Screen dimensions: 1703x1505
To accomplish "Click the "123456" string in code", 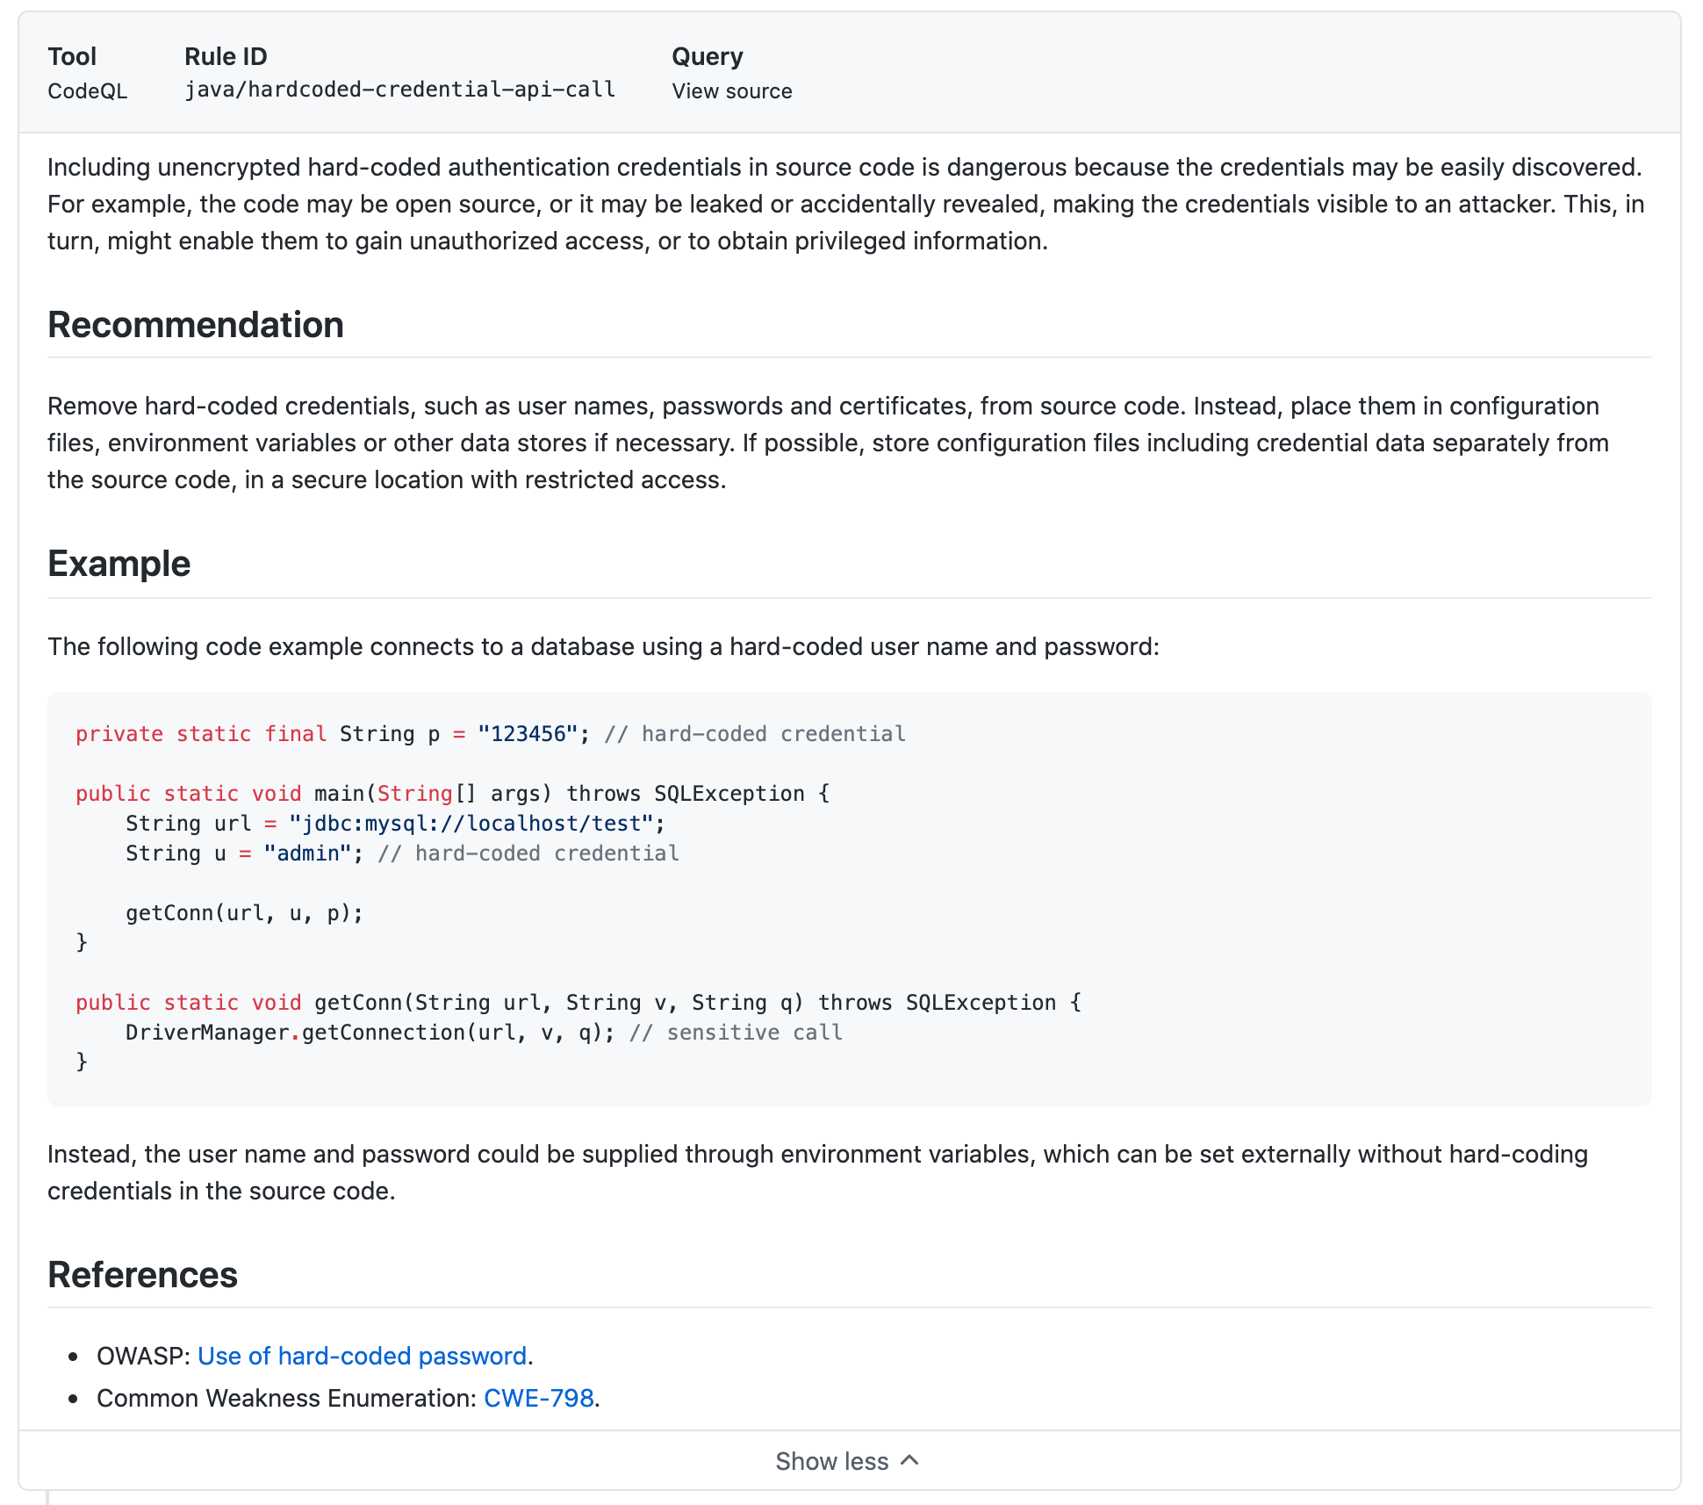I will click(528, 734).
